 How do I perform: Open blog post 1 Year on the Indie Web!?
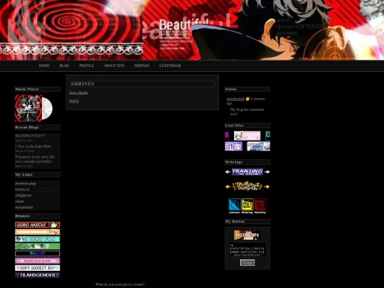click(33, 146)
